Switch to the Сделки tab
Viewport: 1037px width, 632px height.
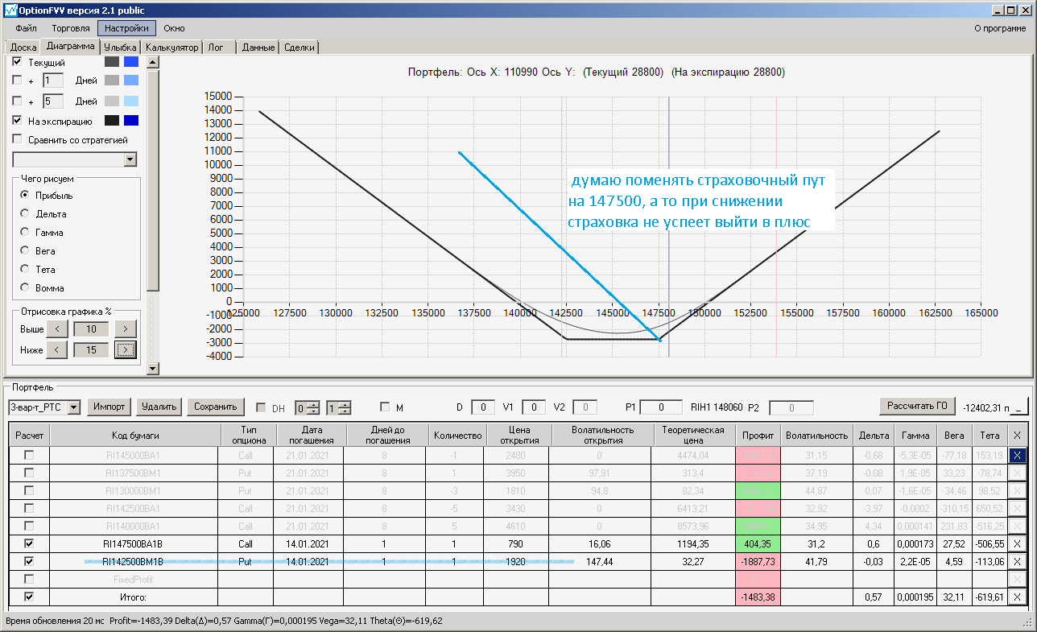pyautogui.click(x=300, y=48)
